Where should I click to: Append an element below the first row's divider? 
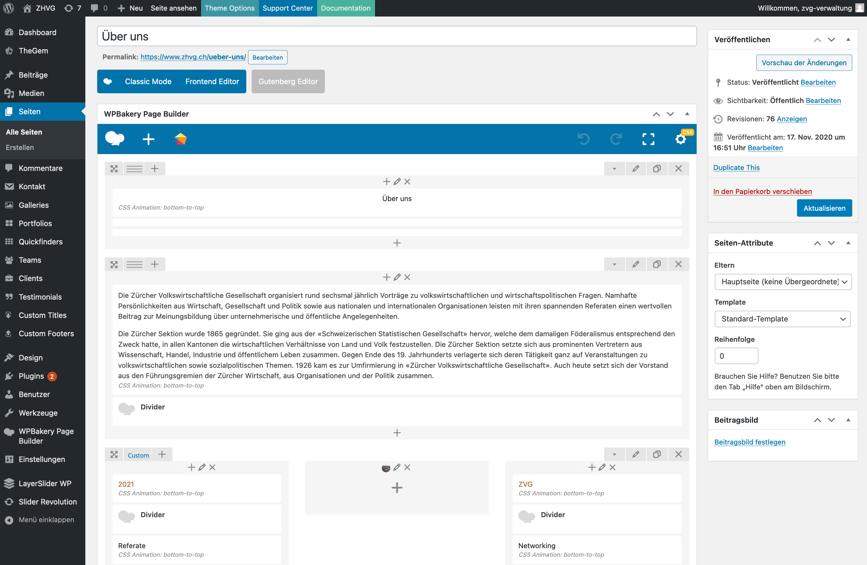[397, 243]
